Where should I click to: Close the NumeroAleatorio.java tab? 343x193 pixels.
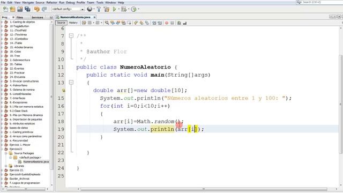pyautogui.click(x=94, y=17)
